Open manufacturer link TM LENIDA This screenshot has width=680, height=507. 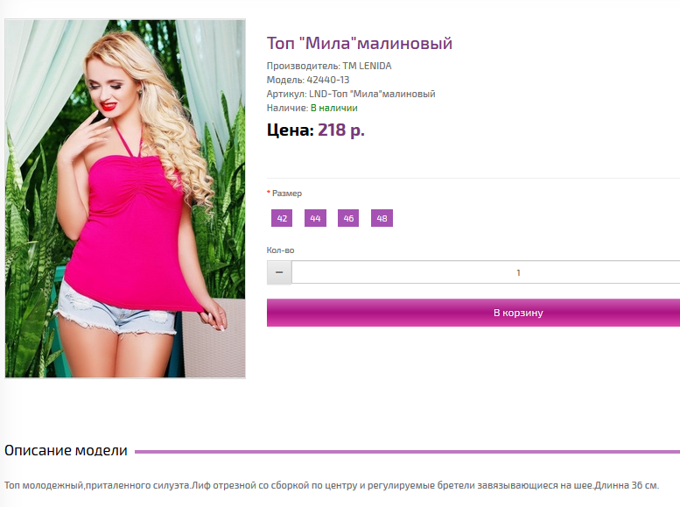[367, 66]
